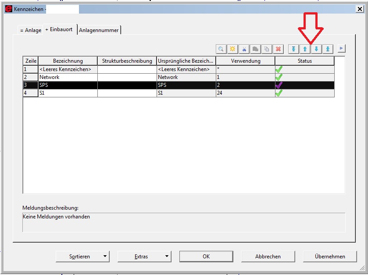Move the selected row down one position
The height and width of the screenshot is (275, 368).
[316, 49]
